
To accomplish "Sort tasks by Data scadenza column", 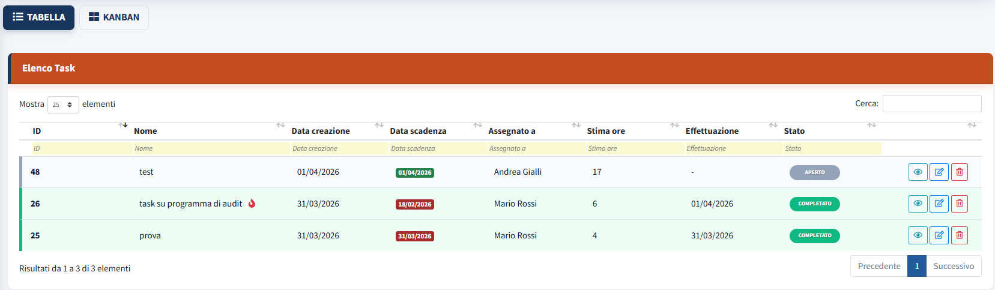I will click(x=418, y=131).
